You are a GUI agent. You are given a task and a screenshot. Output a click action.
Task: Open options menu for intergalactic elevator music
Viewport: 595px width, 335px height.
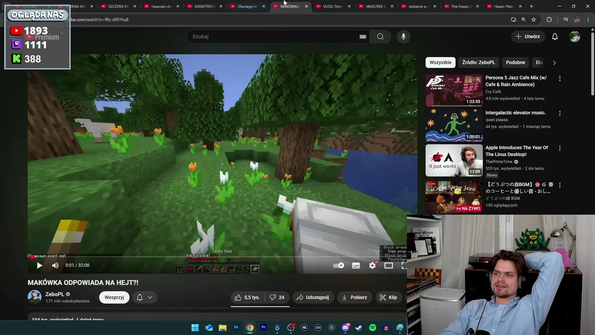point(560,114)
